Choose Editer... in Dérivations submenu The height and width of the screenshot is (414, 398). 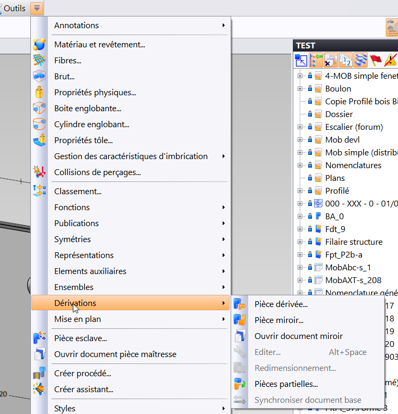(x=307, y=352)
